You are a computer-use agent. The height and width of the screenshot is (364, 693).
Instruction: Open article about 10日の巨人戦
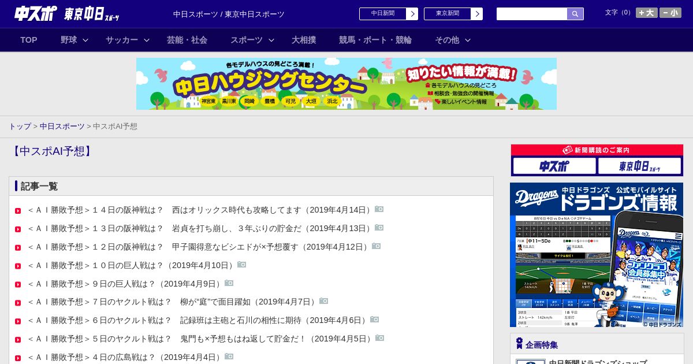pyautogui.click(x=131, y=265)
